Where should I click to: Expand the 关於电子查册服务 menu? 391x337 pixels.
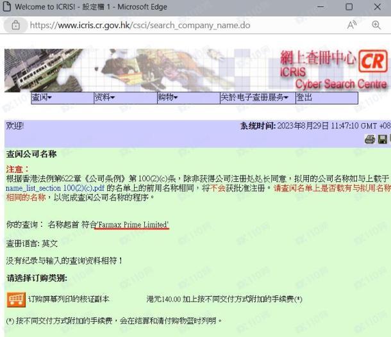tap(258, 98)
